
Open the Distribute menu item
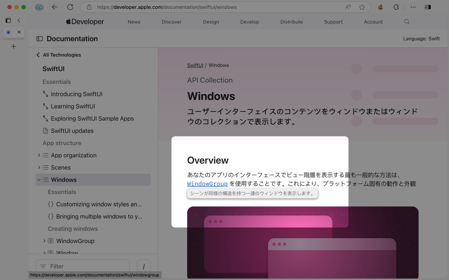[291, 22]
